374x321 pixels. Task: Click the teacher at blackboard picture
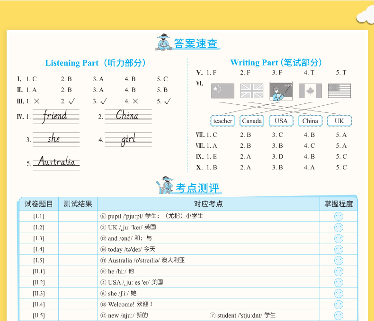click(x=281, y=91)
